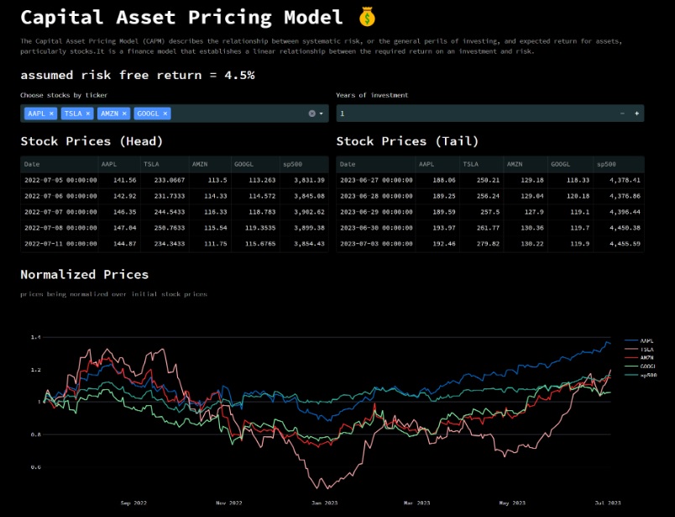Hide the TSLA trace via chart legend
Viewport: 675px width, 517px height.
(646, 349)
